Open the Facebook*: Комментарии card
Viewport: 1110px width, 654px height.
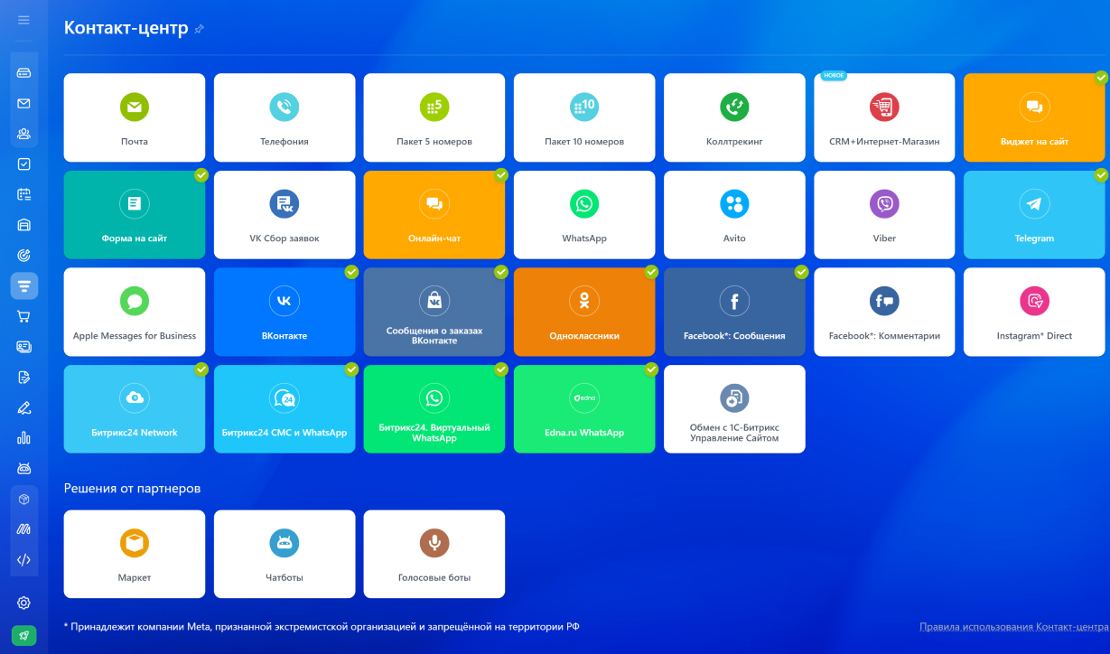884,312
